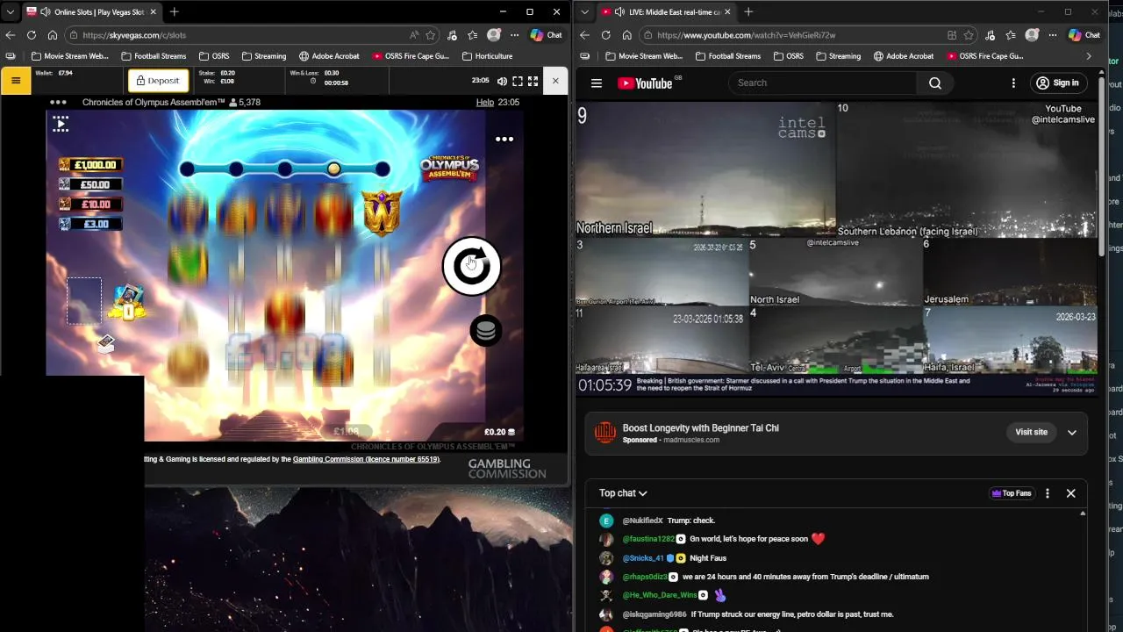The width and height of the screenshot is (1123, 632).
Task: Close the Online Slots Play Vegas tab
Action: click(x=153, y=12)
